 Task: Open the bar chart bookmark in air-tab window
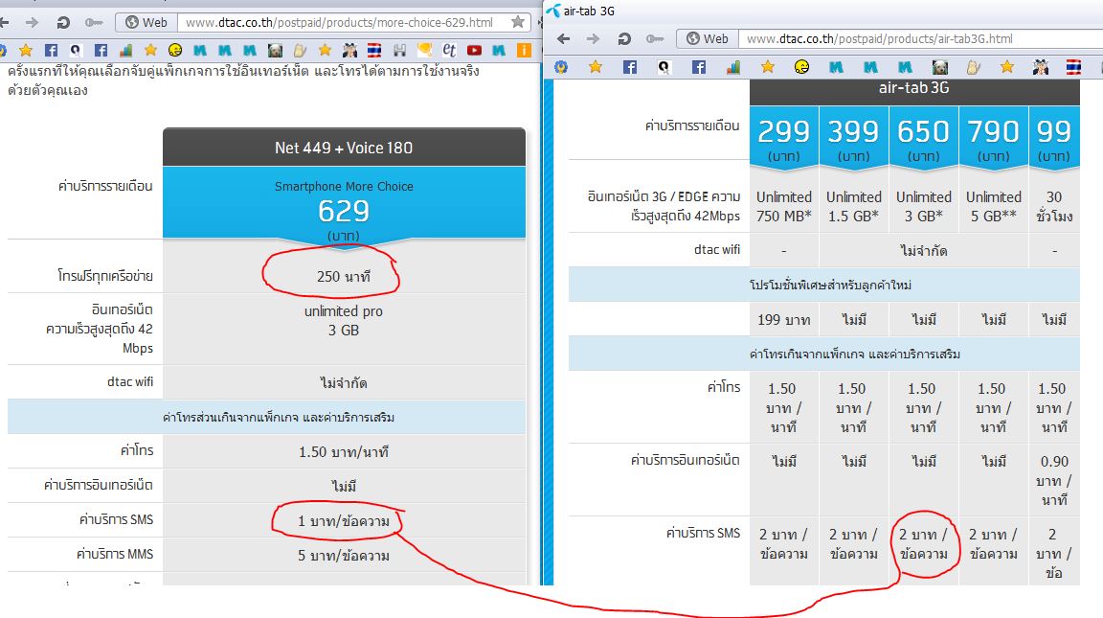point(732,67)
